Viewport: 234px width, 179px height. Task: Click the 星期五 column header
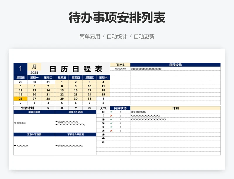point(90,77)
